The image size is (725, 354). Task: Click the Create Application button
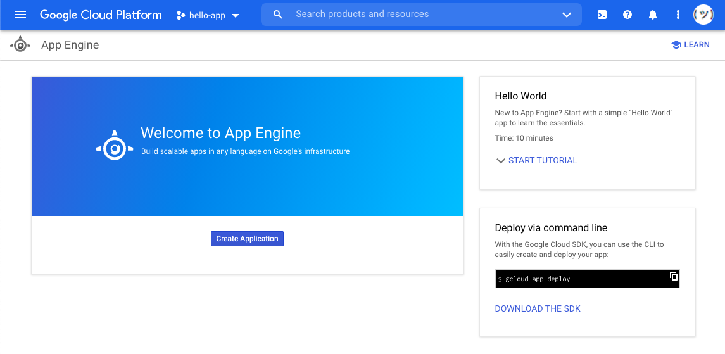coord(247,239)
